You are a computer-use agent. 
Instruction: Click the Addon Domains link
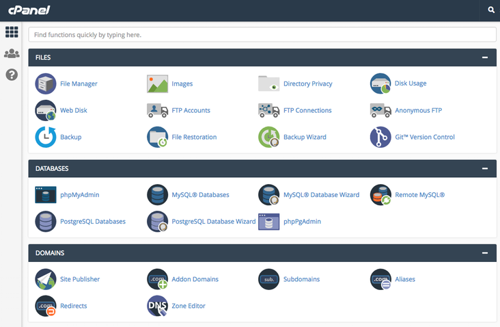coord(195,279)
